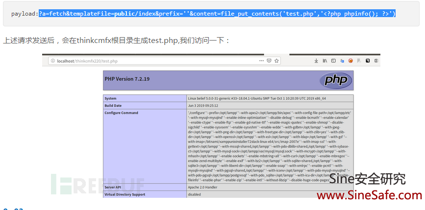Viewport: 425px width, 210px height.
Task: Click the site info icon before localhost
Action: pyautogui.click(x=52, y=61)
